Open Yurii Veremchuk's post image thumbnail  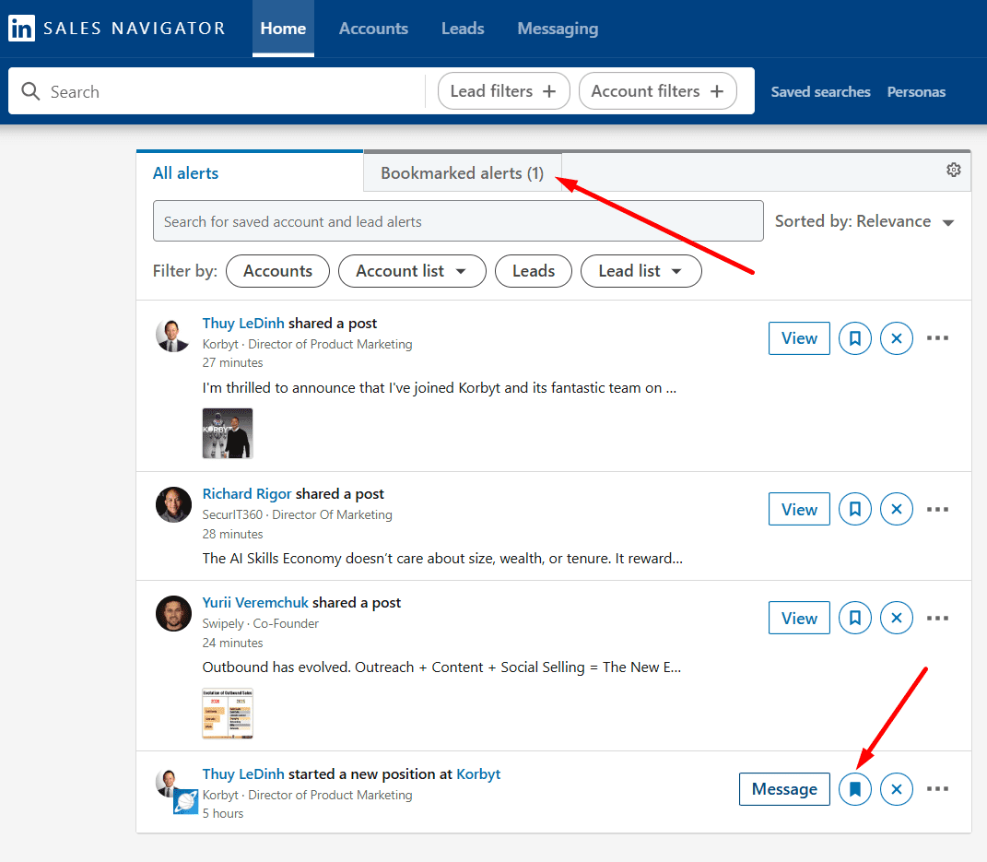click(228, 713)
